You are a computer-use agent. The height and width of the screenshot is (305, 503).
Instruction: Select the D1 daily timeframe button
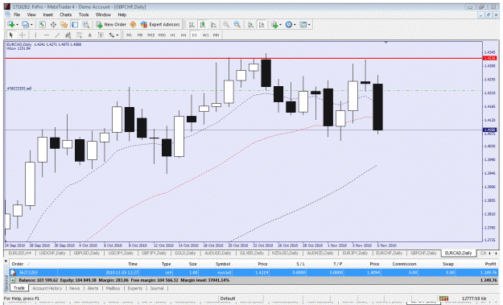coord(195,35)
